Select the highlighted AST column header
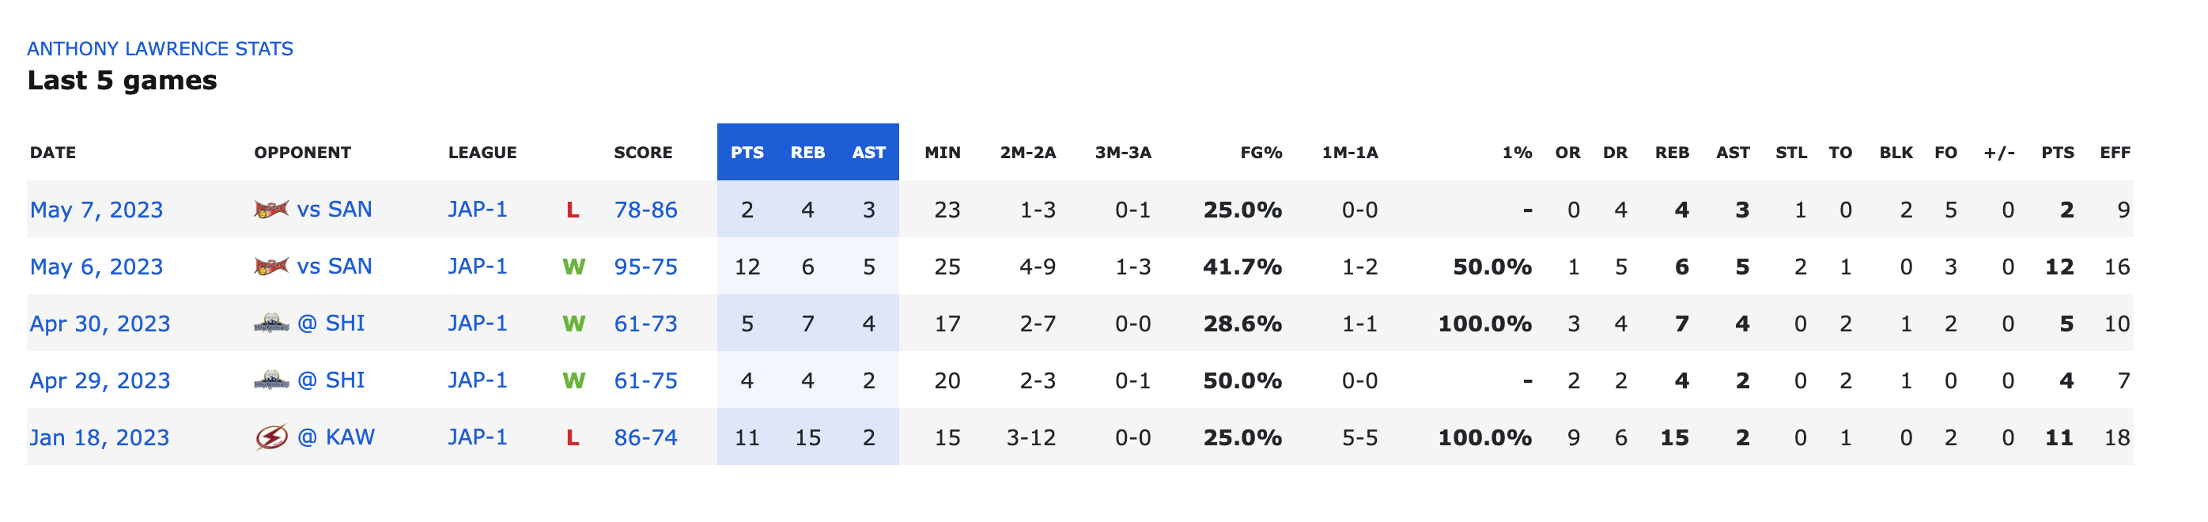 click(x=868, y=153)
